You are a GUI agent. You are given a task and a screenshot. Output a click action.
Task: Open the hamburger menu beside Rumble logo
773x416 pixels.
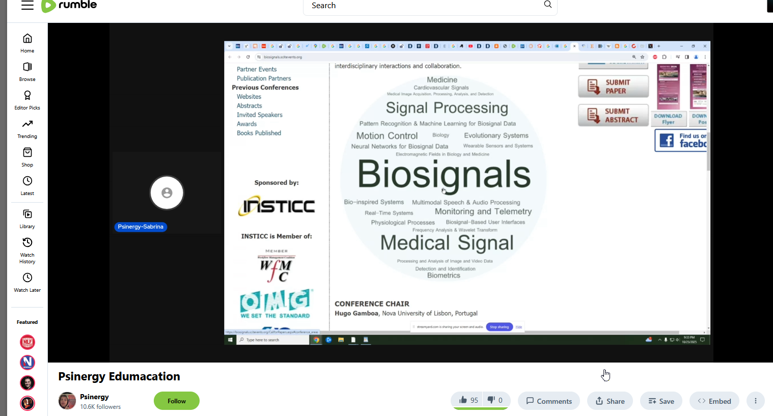(27, 5)
